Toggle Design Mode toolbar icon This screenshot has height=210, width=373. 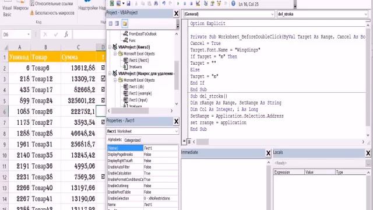(198, 3)
